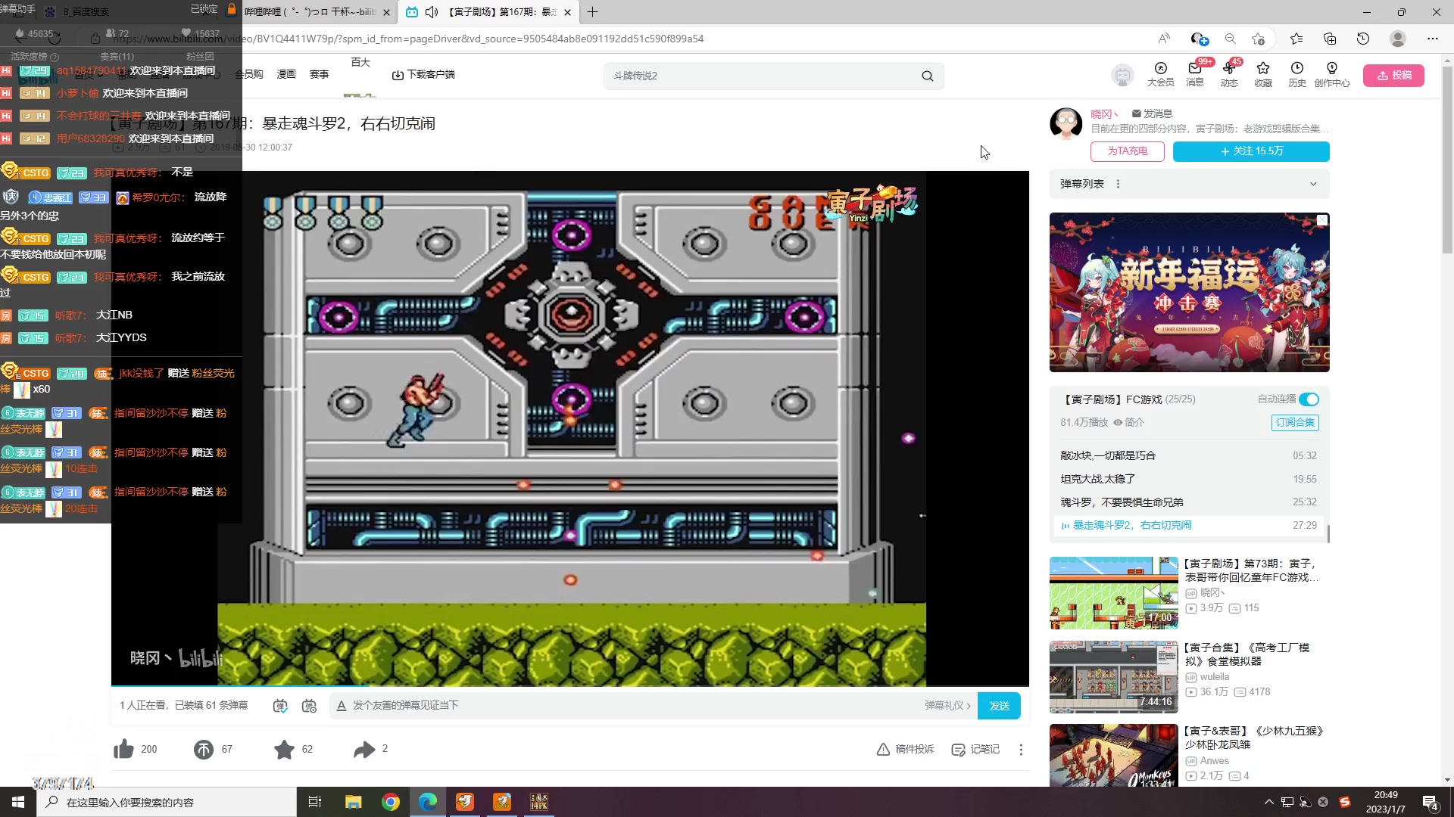Select current episode 暴走魂斗罗2，右右切克闹
1454x817 pixels.
1188,525
